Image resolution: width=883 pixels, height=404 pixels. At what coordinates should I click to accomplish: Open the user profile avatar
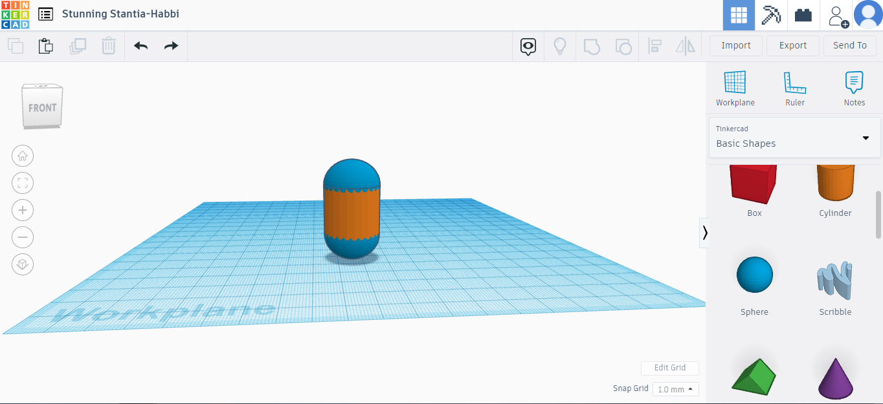pyautogui.click(x=867, y=15)
